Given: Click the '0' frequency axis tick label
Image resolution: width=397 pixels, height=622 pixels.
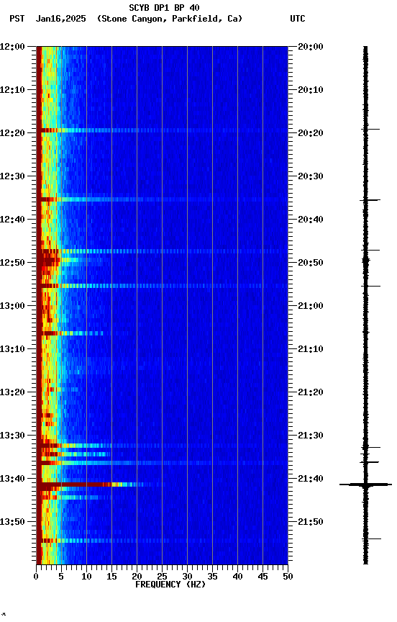Looking at the screenshot, I should pyautogui.click(x=37, y=577).
